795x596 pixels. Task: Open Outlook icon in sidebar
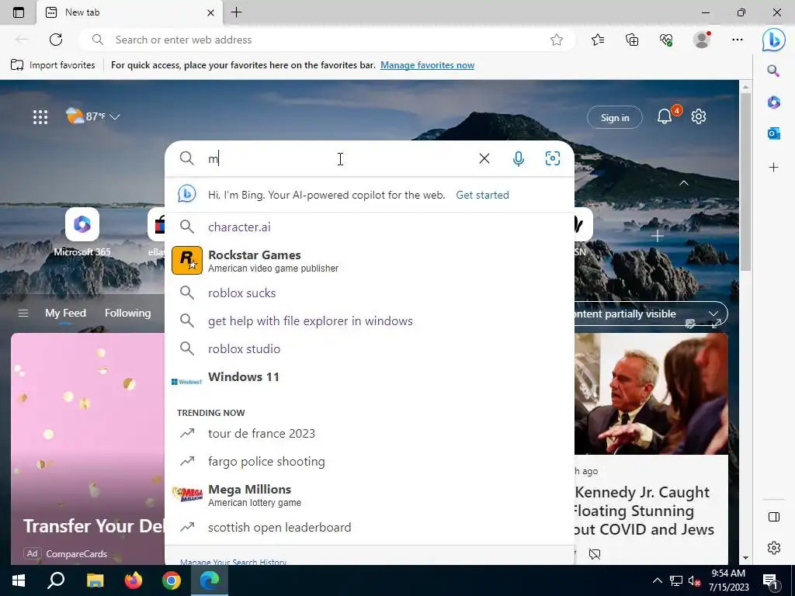pos(774,133)
